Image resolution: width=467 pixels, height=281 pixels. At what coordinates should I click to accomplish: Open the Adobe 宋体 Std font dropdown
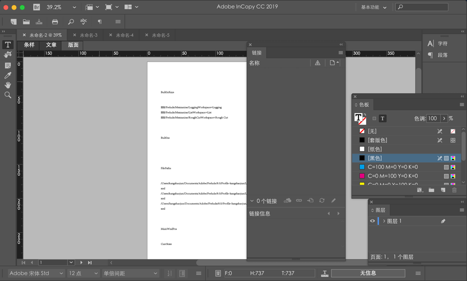click(x=36, y=273)
